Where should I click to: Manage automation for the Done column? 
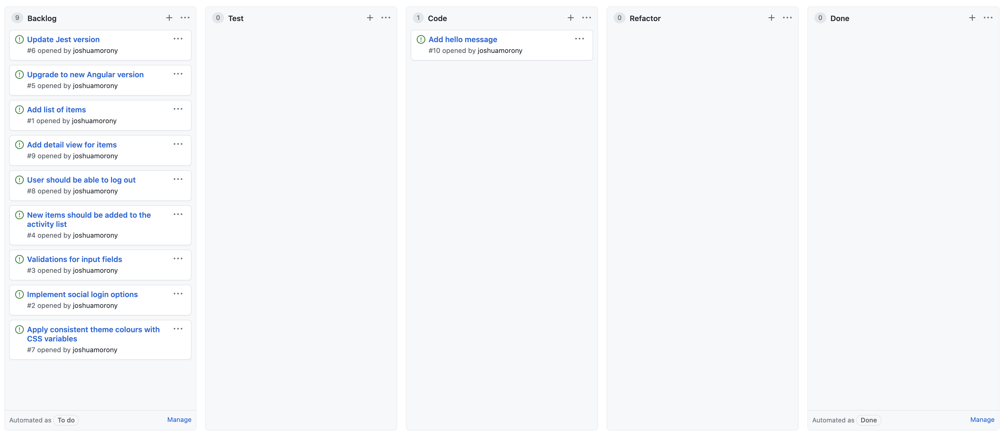click(982, 420)
